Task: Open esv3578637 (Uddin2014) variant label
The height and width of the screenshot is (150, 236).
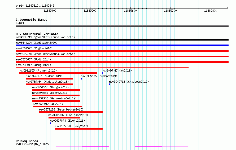Action: (x=33, y=59)
